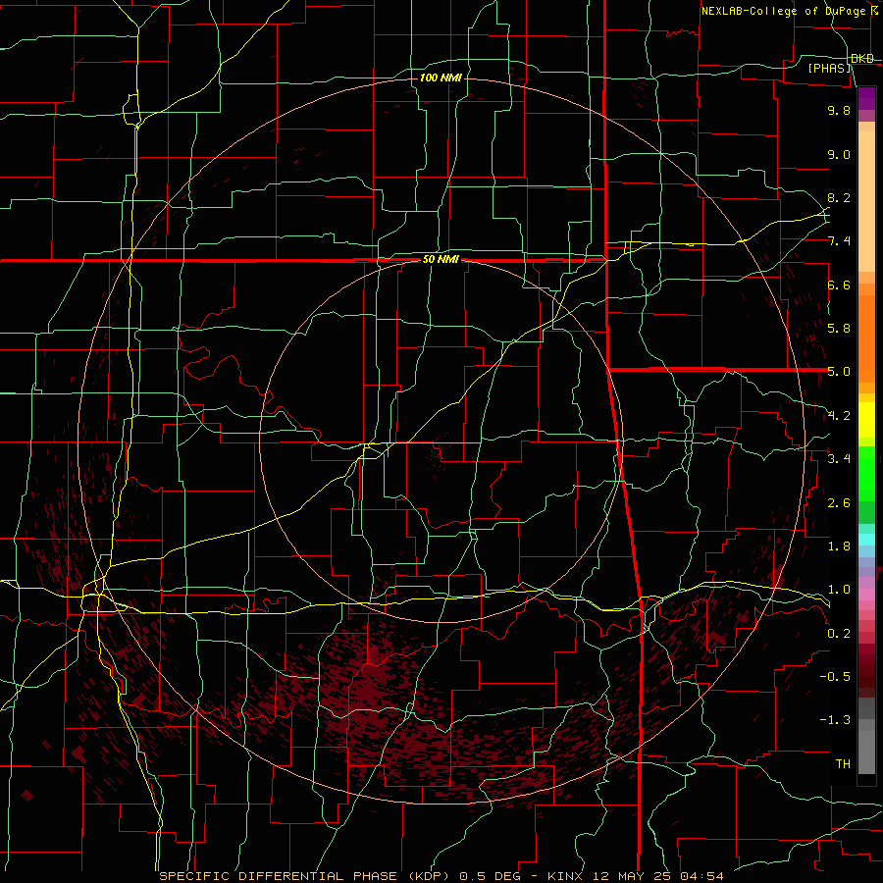Click the 9.8 legend value
Image resolution: width=883 pixels, height=883 pixels.
tap(839, 110)
